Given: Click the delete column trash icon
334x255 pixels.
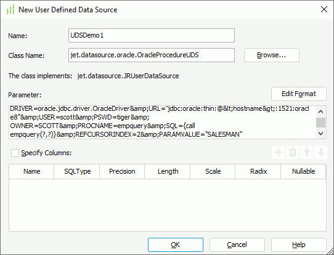Looking at the screenshot, I should (x=293, y=152).
